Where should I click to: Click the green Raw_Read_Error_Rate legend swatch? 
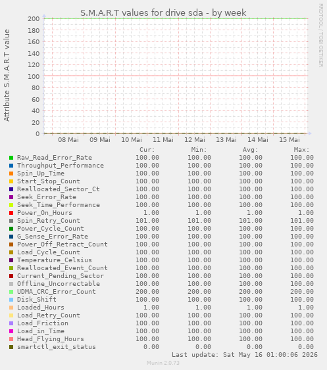[x=11, y=158]
